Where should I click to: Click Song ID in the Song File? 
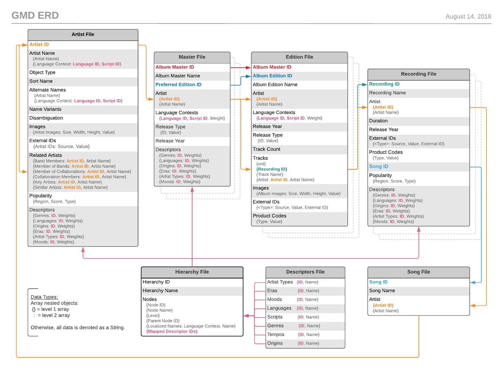click(x=378, y=282)
